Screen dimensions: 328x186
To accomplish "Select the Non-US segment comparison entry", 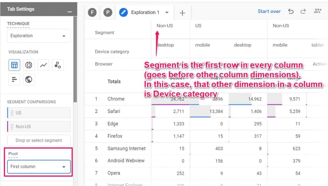I will point(38,126).
